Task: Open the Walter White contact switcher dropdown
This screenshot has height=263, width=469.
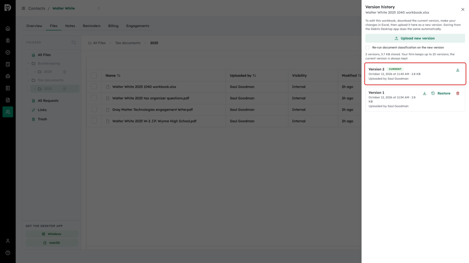Action: click(x=98, y=8)
